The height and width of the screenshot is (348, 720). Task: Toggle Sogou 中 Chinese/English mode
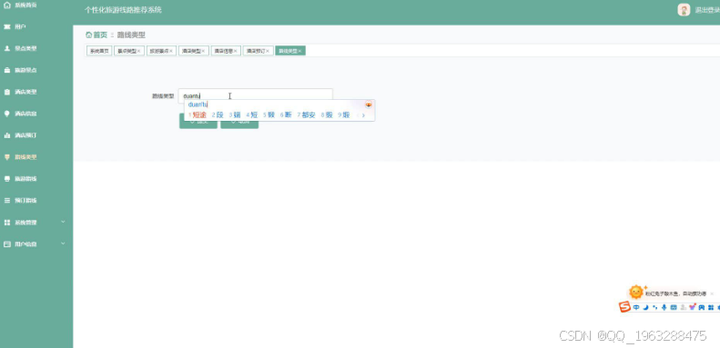coord(636,307)
